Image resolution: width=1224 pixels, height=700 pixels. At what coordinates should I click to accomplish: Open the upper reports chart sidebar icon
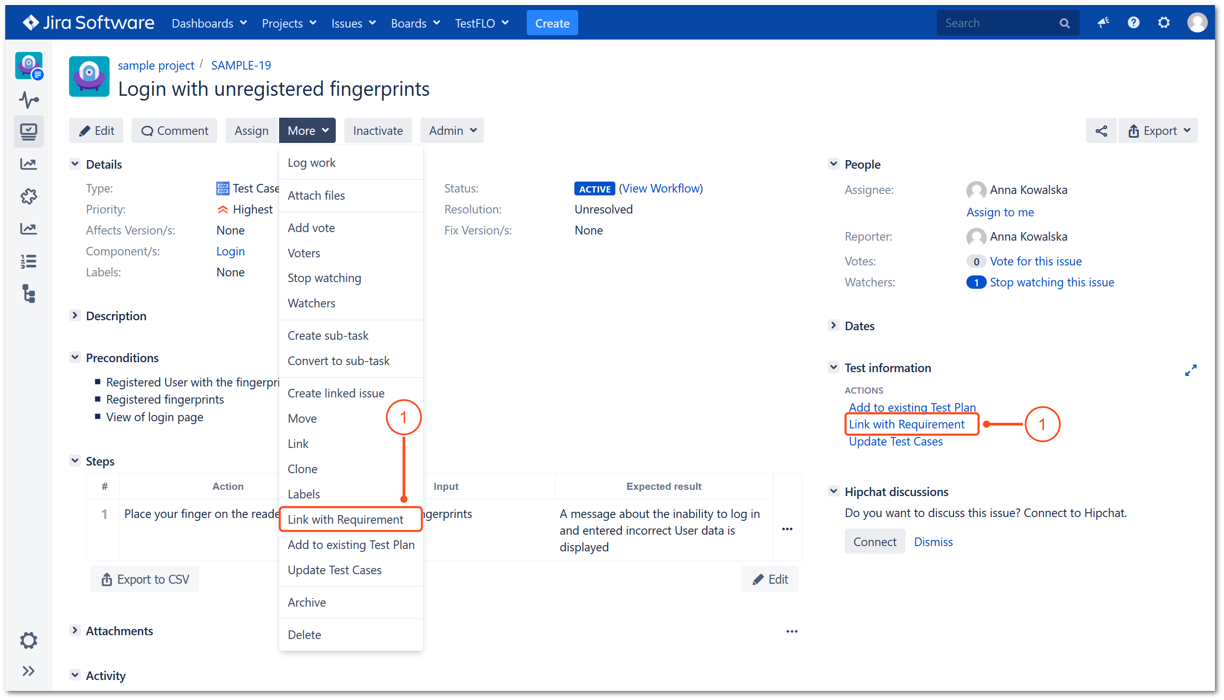tap(29, 164)
